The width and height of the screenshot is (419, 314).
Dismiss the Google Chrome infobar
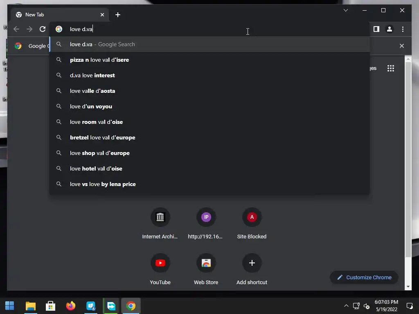click(x=401, y=46)
